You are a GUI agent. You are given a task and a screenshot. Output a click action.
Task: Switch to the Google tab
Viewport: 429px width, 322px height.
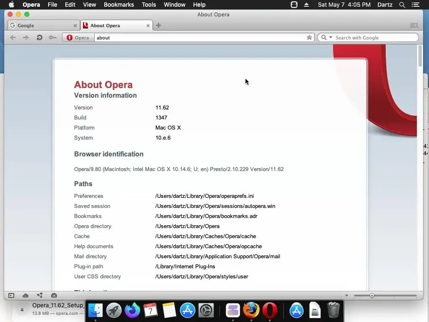coord(43,26)
